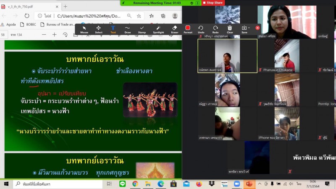Click the Stop Share button
336x189 pixels.
tap(213, 3)
